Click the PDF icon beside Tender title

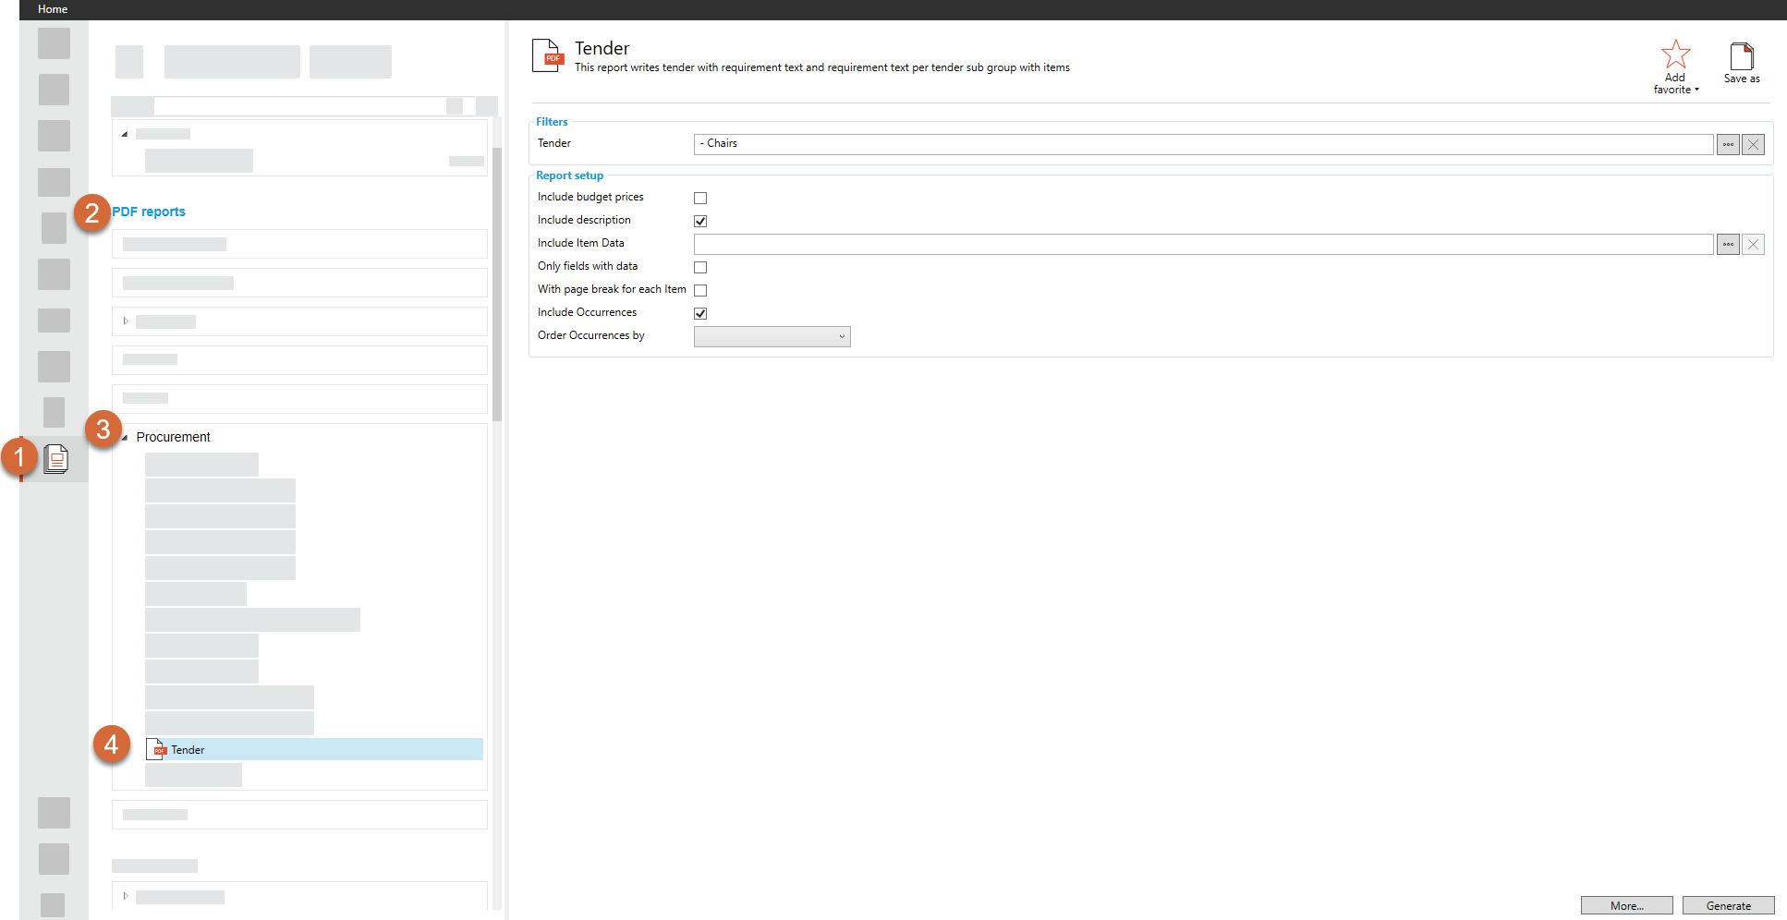click(546, 55)
